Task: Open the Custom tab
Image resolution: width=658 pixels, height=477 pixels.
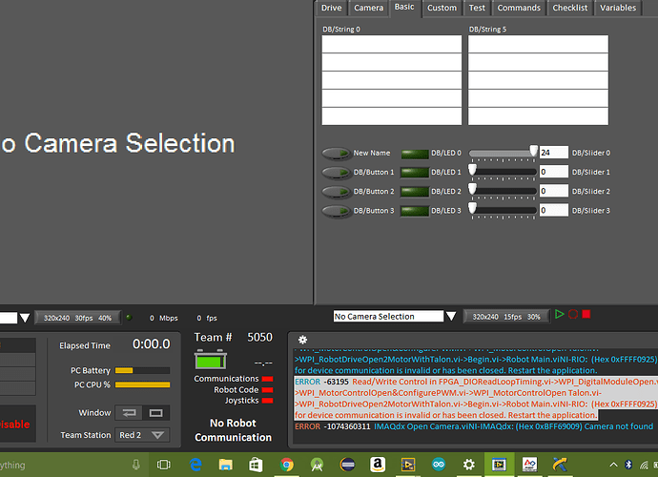Action: (x=442, y=8)
